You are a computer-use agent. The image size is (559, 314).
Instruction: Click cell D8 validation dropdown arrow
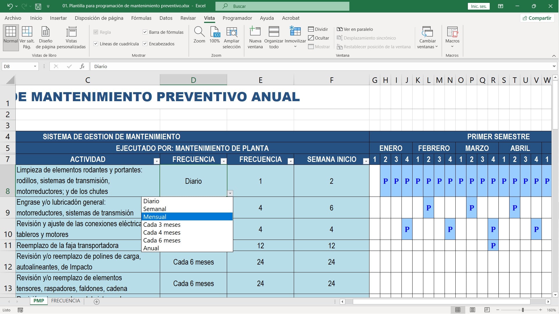(x=230, y=193)
